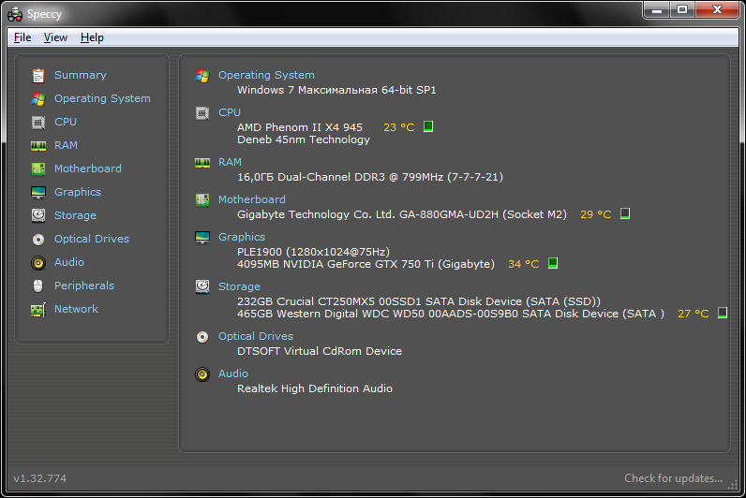The height and width of the screenshot is (498, 746).
Task: Click the RAM heading link in summary
Action: pyautogui.click(x=230, y=162)
